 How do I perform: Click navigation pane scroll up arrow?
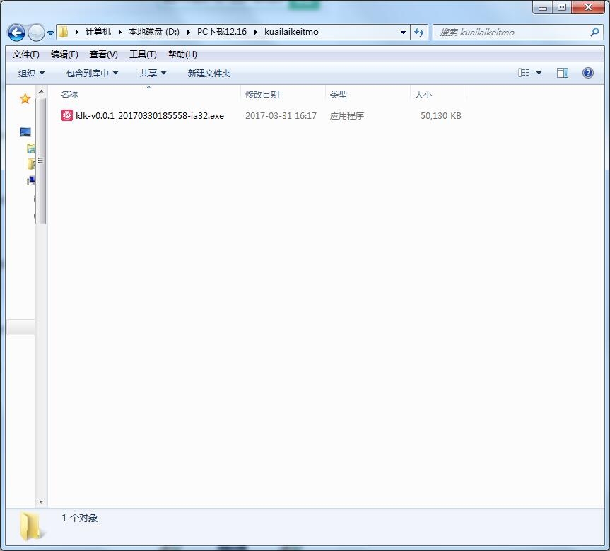click(41, 92)
